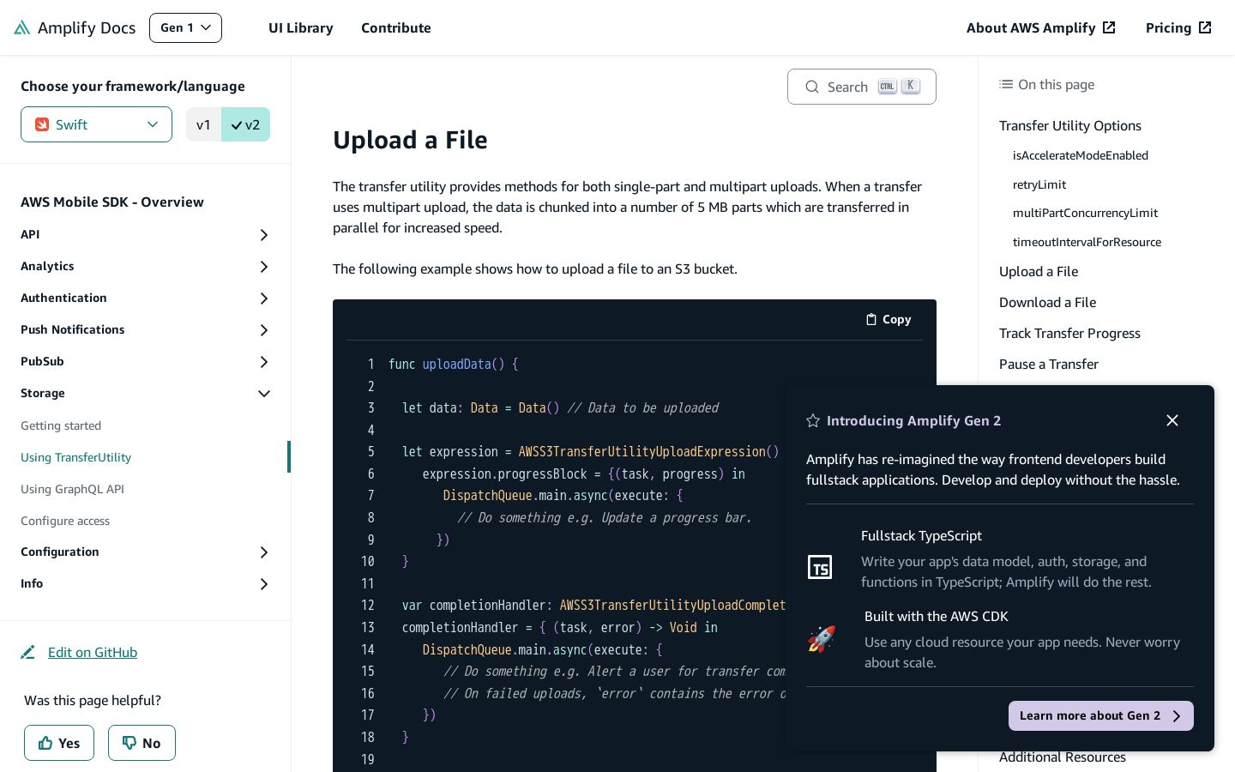Jump to Download a File section
This screenshot has height=772, width=1235.
tap(1047, 302)
